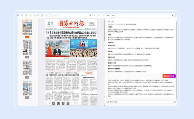Go to next page arrow
This screenshot has height=119, width=194.
pos(57,16)
